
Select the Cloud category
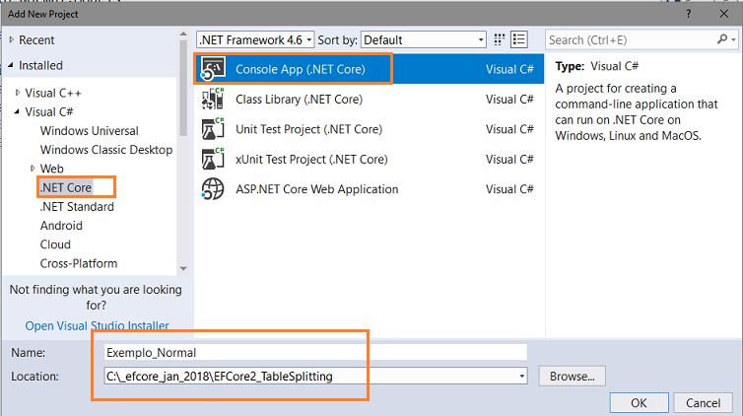coord(55,244)
